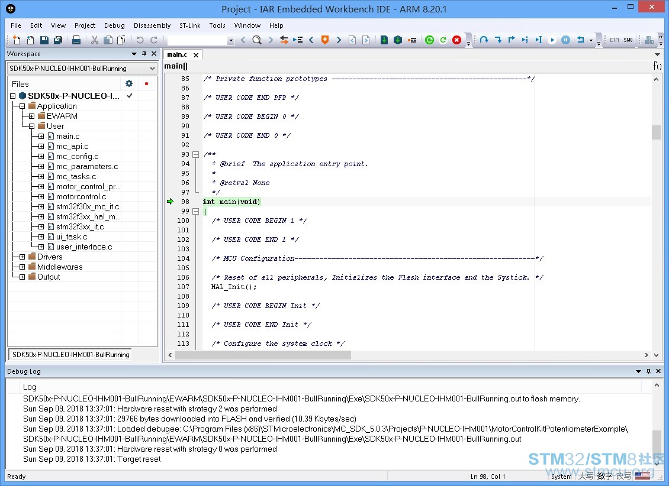
Task: Click the editor horizontal scrollbar thumb
Action: click(263, 355)
